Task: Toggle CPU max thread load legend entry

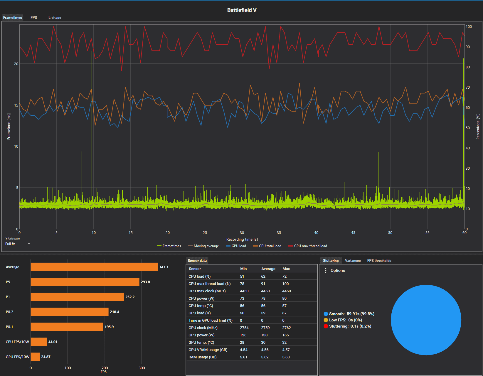Action: 307,246
